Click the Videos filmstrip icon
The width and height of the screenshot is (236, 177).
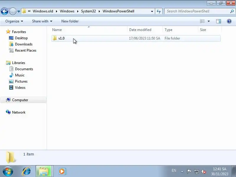point(11,88)
